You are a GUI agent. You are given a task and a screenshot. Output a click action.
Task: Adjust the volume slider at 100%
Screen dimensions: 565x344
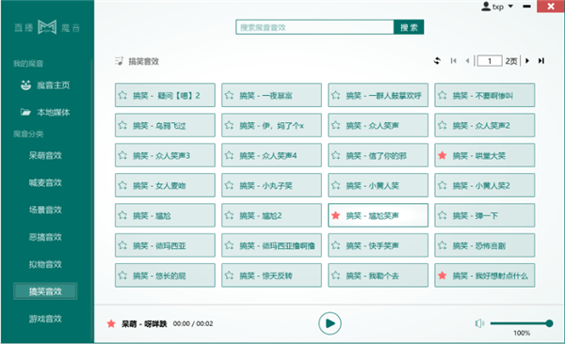click(522, 323)
